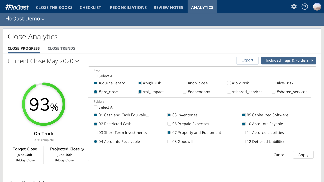Click the On Track status text
The height and width of the screenshot is (182, 324).
[44, 134]
